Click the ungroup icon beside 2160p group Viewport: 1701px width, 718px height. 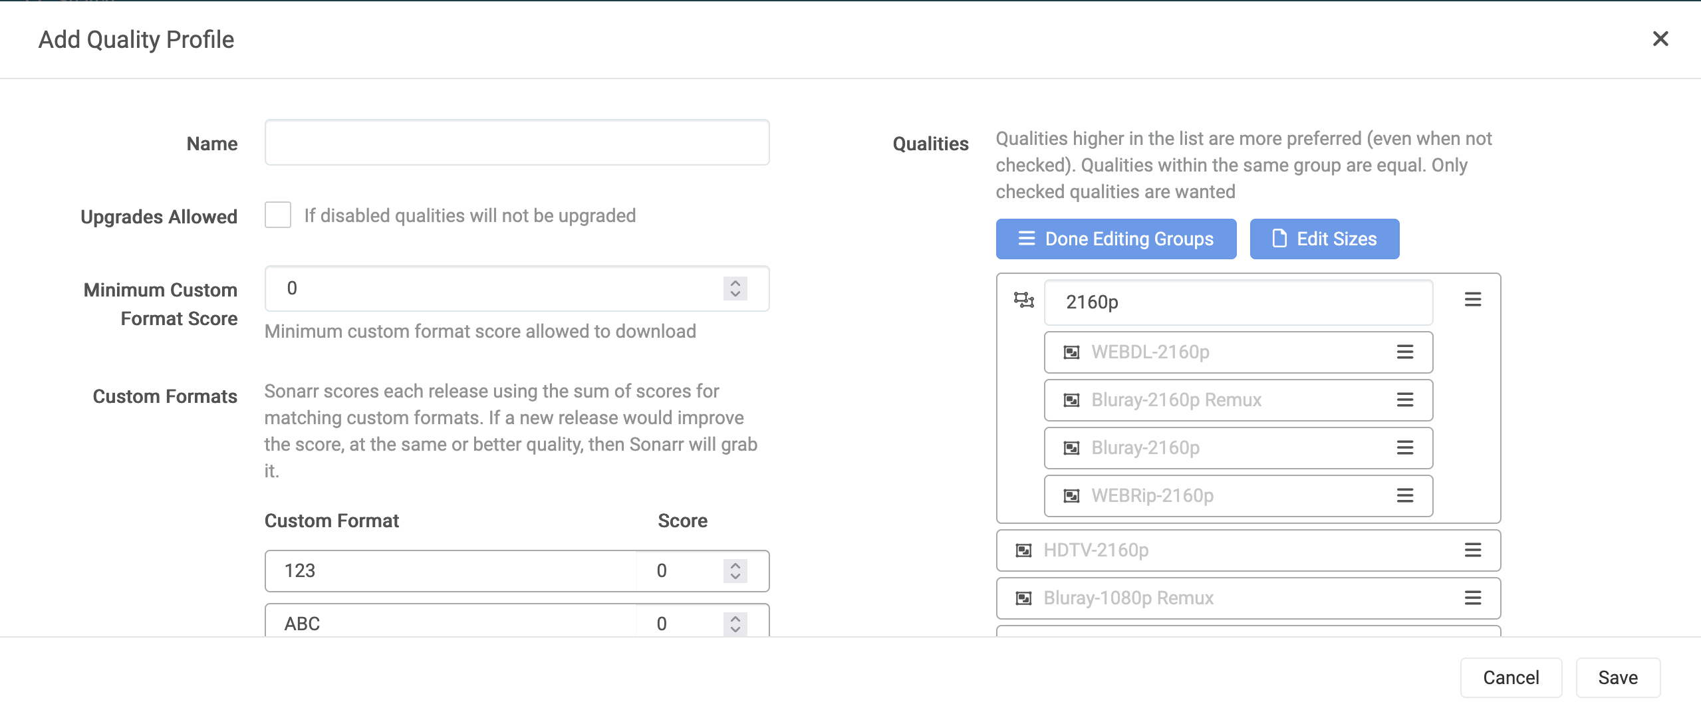pos(1023,300)
